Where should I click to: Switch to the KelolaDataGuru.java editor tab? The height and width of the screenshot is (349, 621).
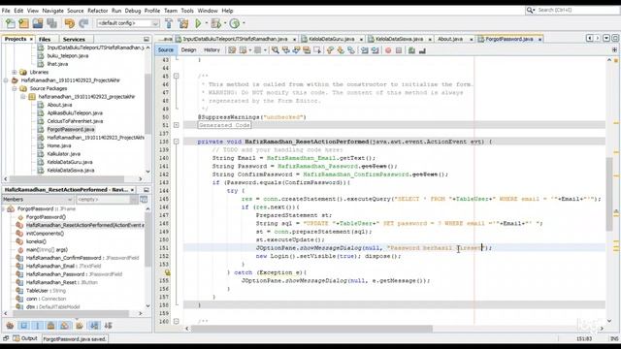tap(332, 39)
